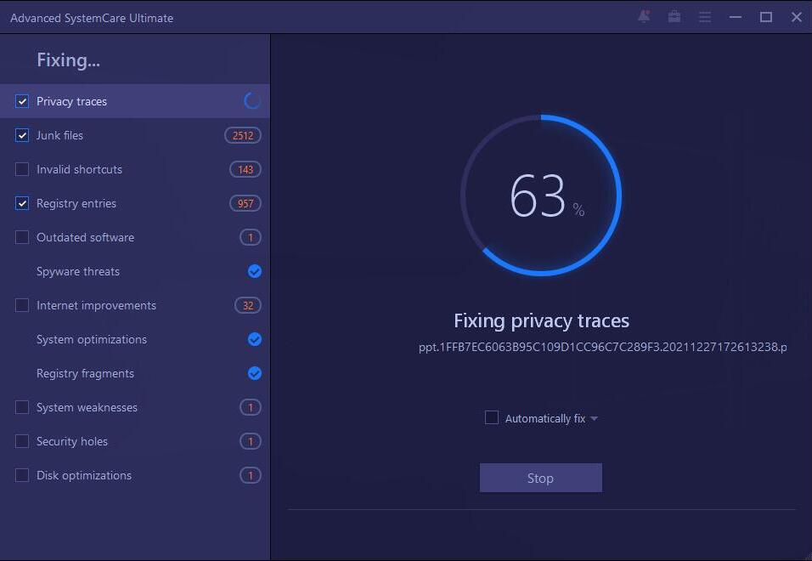Select the System weaknesses list item
This screenshot has width=812, height=561.
[x=135, y=407]
